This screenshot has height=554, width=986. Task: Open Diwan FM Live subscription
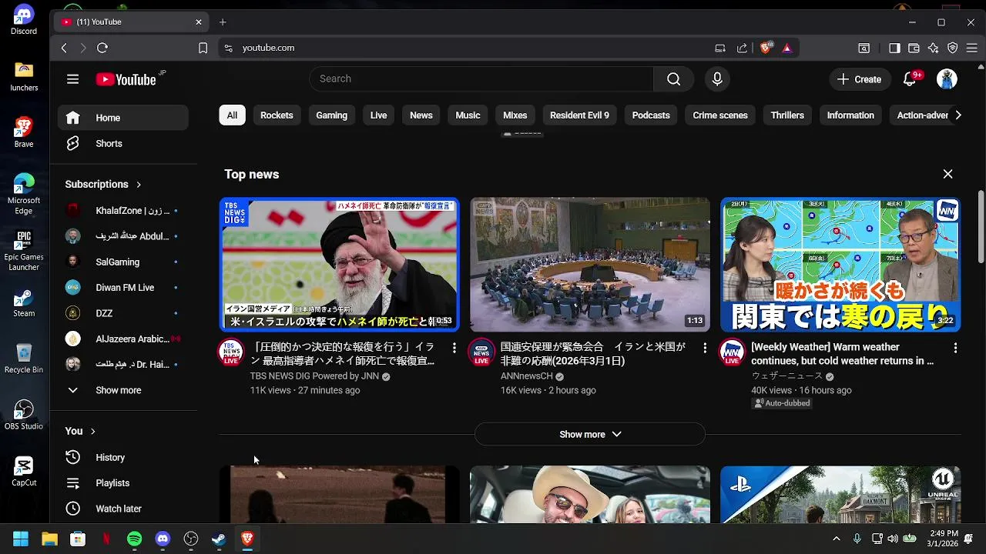click(x=123, y=288)
